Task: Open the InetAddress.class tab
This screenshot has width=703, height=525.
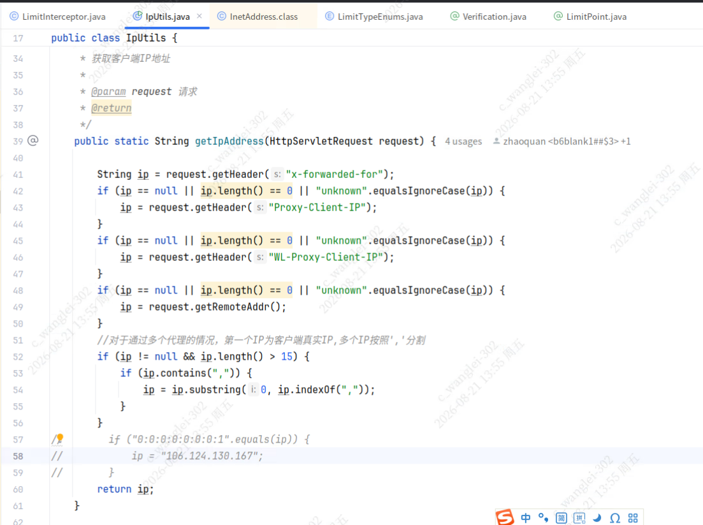Action: (264, 17)
